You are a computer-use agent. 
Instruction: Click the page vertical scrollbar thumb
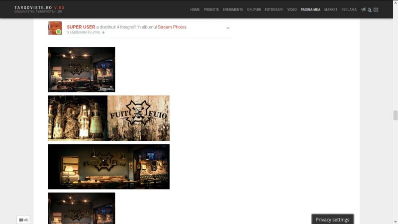click(395, 115)
